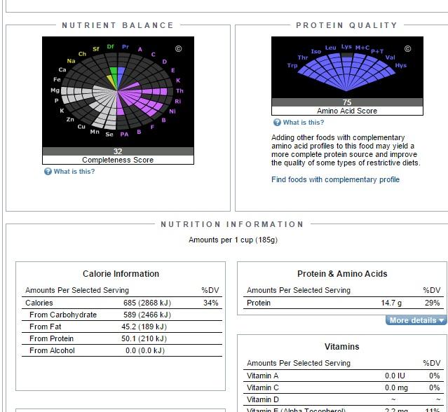
Task: Click the 'From Protein' row label
Action: point(51,338)
